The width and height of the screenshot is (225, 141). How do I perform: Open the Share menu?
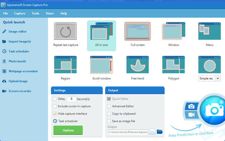pyautogui.click(x=50, y=13)
